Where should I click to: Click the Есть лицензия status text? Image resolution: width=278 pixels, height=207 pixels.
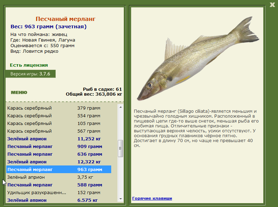point(29,65)
